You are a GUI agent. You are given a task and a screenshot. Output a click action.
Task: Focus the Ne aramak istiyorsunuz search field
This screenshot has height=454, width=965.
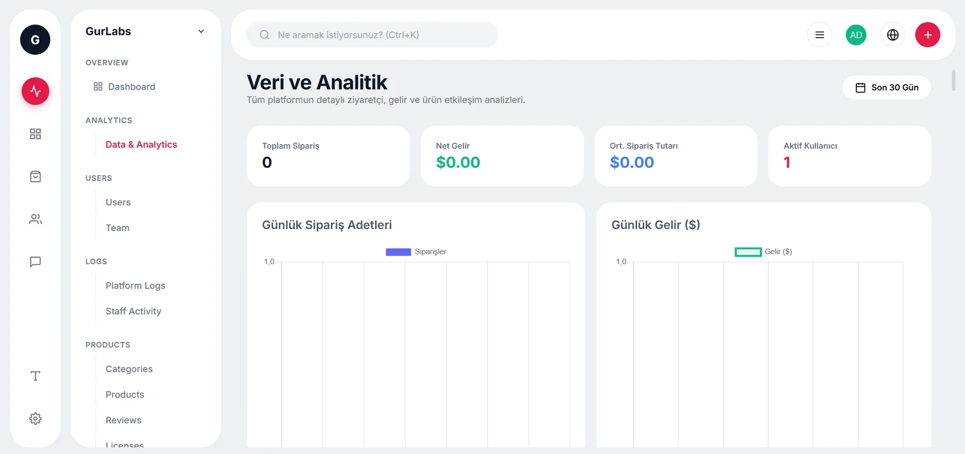pos(372,35)
